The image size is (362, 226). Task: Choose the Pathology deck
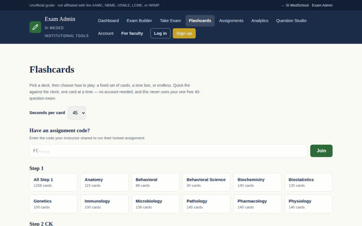pos(206,204)
